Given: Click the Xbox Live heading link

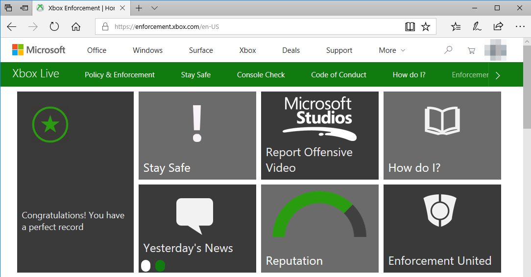Looking at the screenshot, I should 36,74.
